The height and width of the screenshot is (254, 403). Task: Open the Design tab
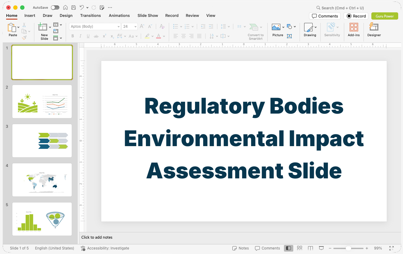click(x=66, y=15)
